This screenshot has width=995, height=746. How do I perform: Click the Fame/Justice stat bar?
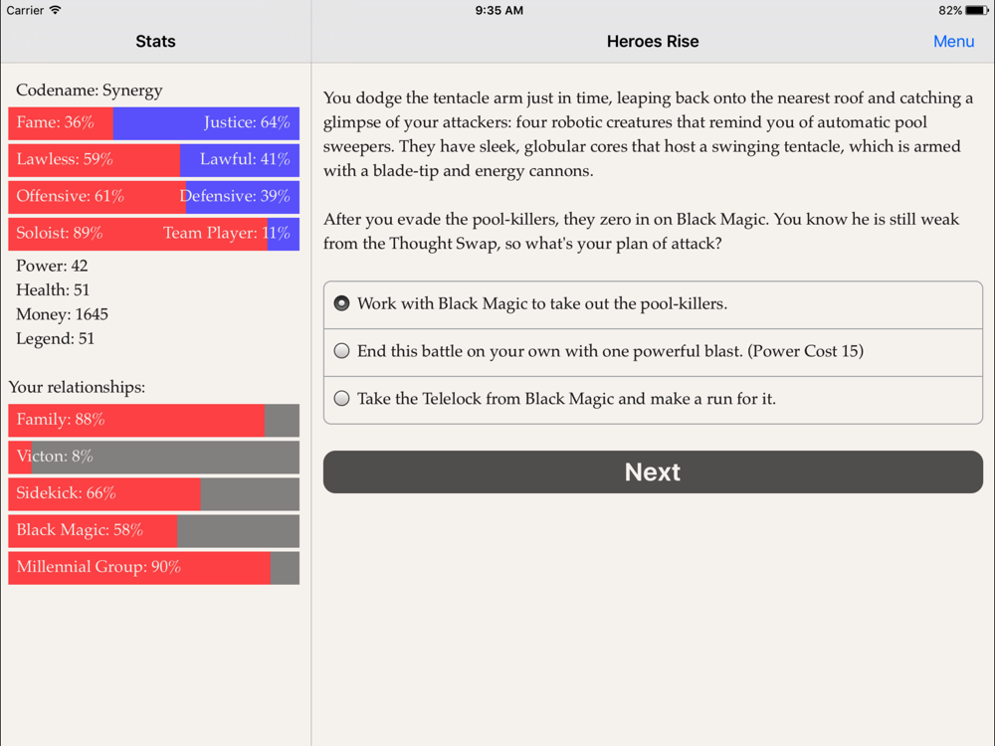click(x=153, y=123)
